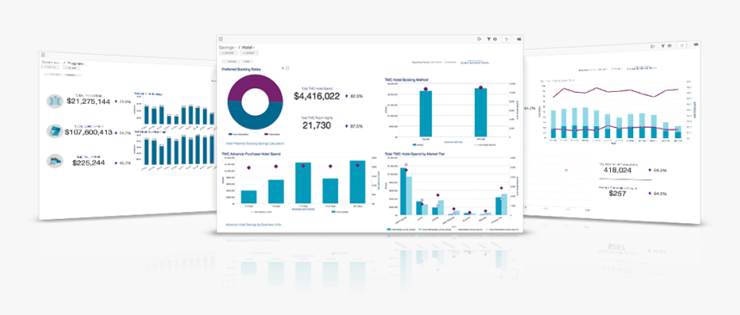This screenshot has height=315, width=740.
Task: Click expand icon beside Preferred Booking Rates
Action: (287, 69)
